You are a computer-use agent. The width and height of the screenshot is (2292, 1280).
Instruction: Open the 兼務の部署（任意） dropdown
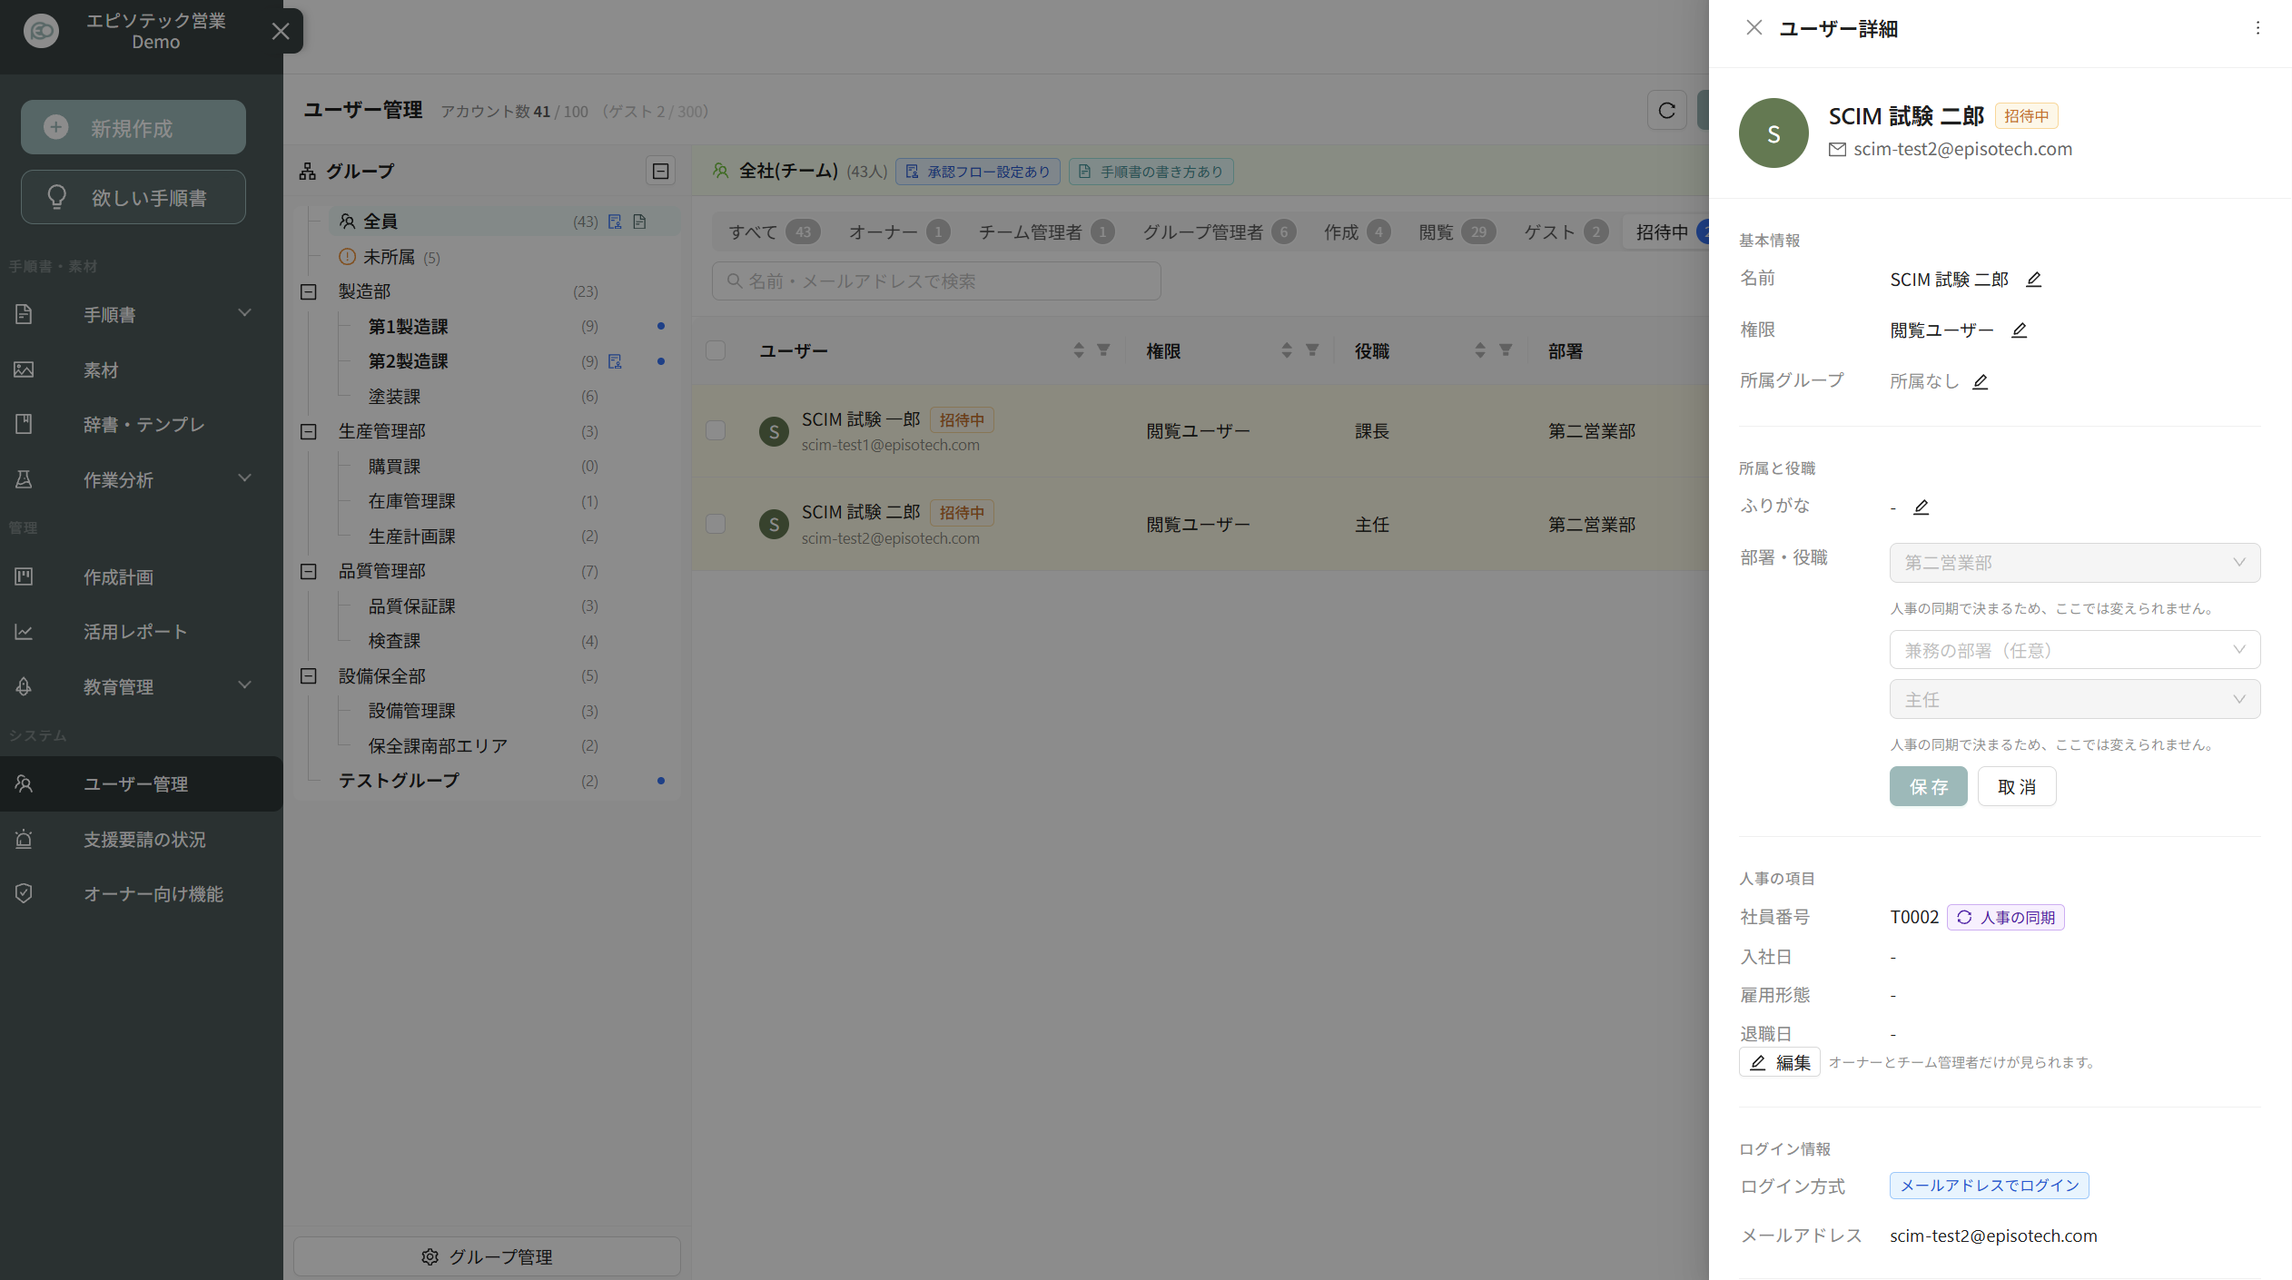click(x=2075, y=650)
